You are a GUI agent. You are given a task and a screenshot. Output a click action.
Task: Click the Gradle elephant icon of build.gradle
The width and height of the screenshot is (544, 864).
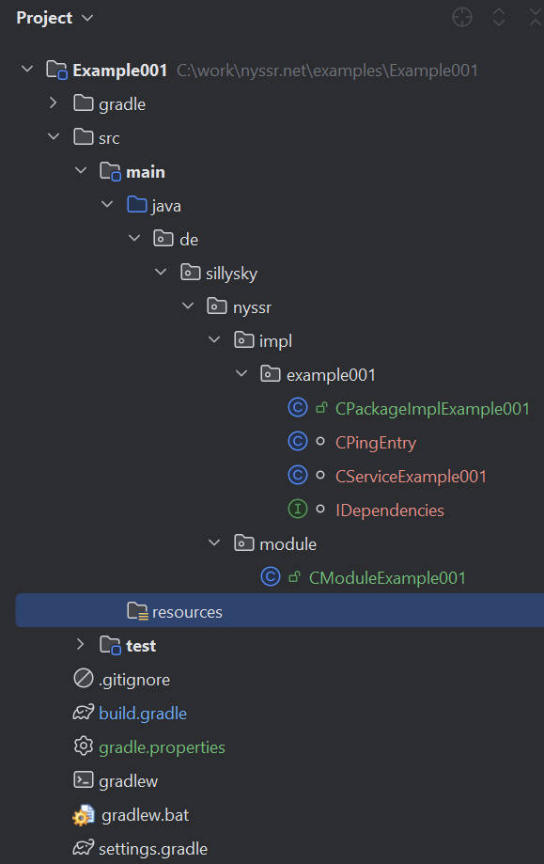(83, 713)
